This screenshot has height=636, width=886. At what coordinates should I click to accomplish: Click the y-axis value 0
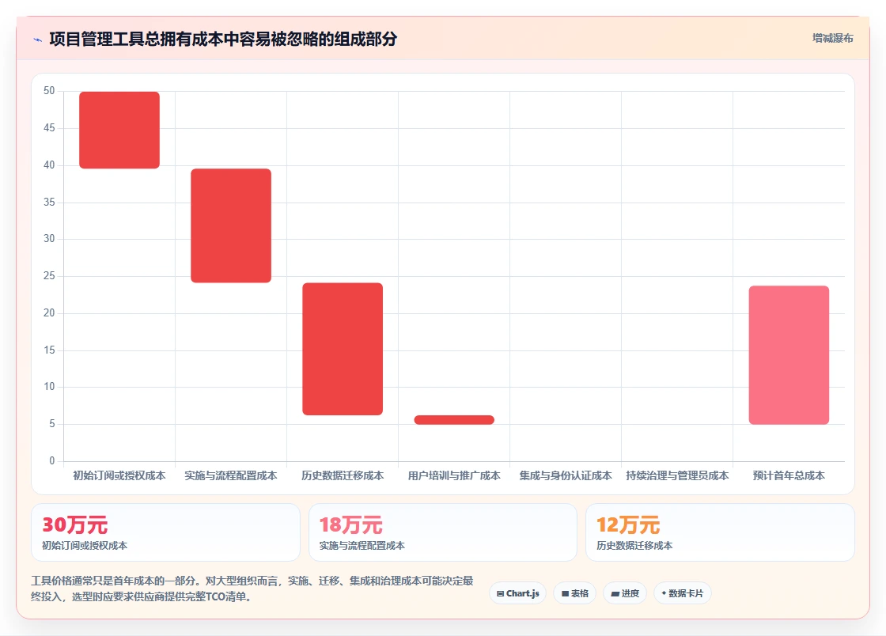tap(52, 461)
